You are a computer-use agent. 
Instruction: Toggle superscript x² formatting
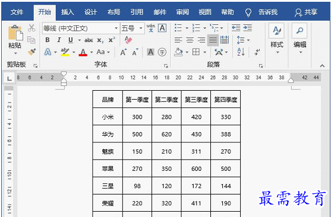click(112, 40)
